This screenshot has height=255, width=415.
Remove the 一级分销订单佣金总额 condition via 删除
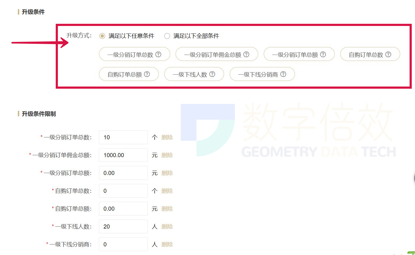click(x=167, y=155)
